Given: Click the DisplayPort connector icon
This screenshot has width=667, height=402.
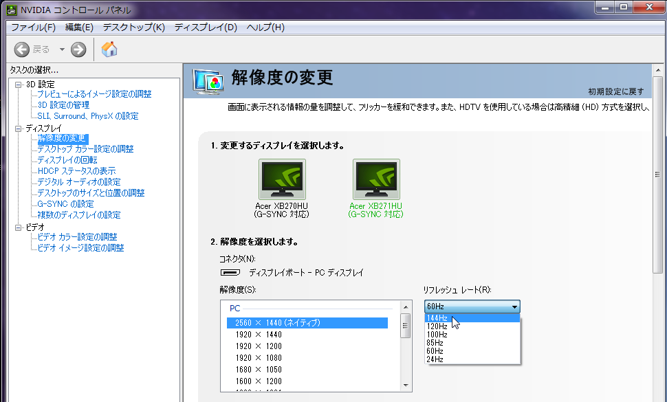Looking at the screenshot, I should pyautogui.click(x=230, y=272).
